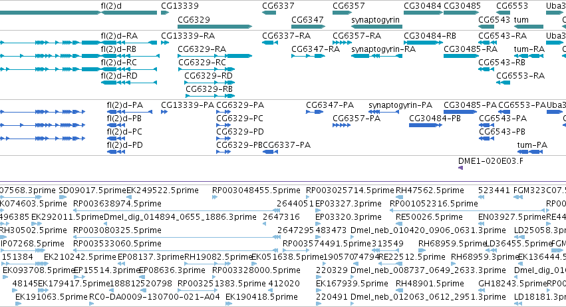
Task: Select the CG6329-RD transcript
Action: click(x=210, y=83)
